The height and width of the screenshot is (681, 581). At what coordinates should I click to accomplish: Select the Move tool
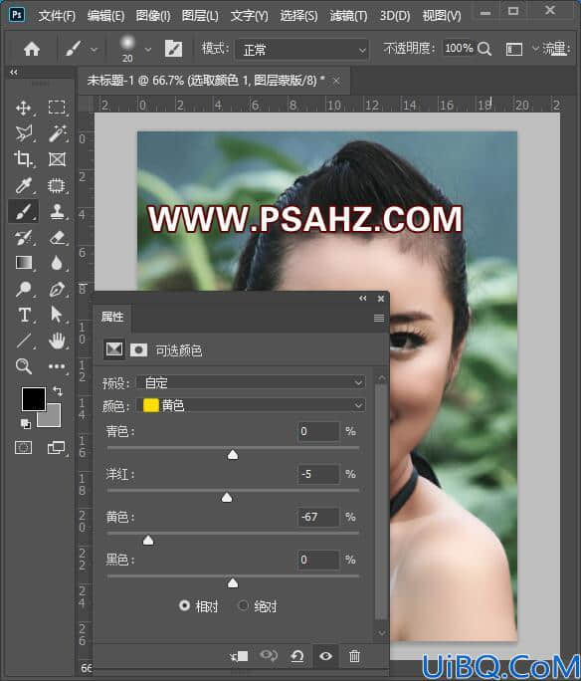[24, 108]
